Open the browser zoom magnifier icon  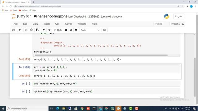[178, 6]
